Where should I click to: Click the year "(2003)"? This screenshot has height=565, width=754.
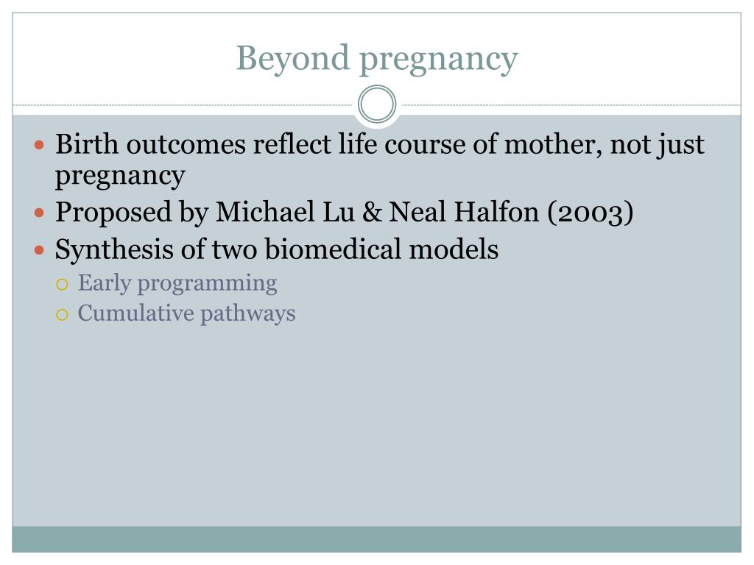(591, 213)
